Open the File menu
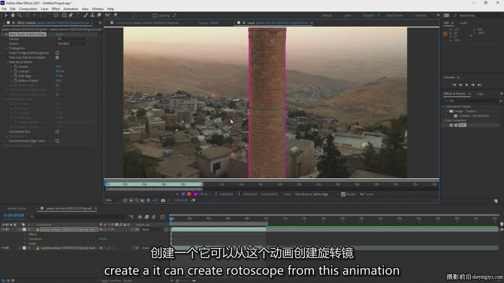 click(x=4, y=9)
